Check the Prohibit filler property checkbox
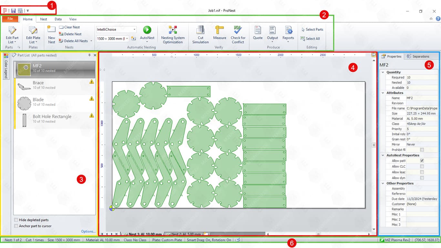This screenshot has height=248, width=441. pyautogui.click(x=422, y=150)
